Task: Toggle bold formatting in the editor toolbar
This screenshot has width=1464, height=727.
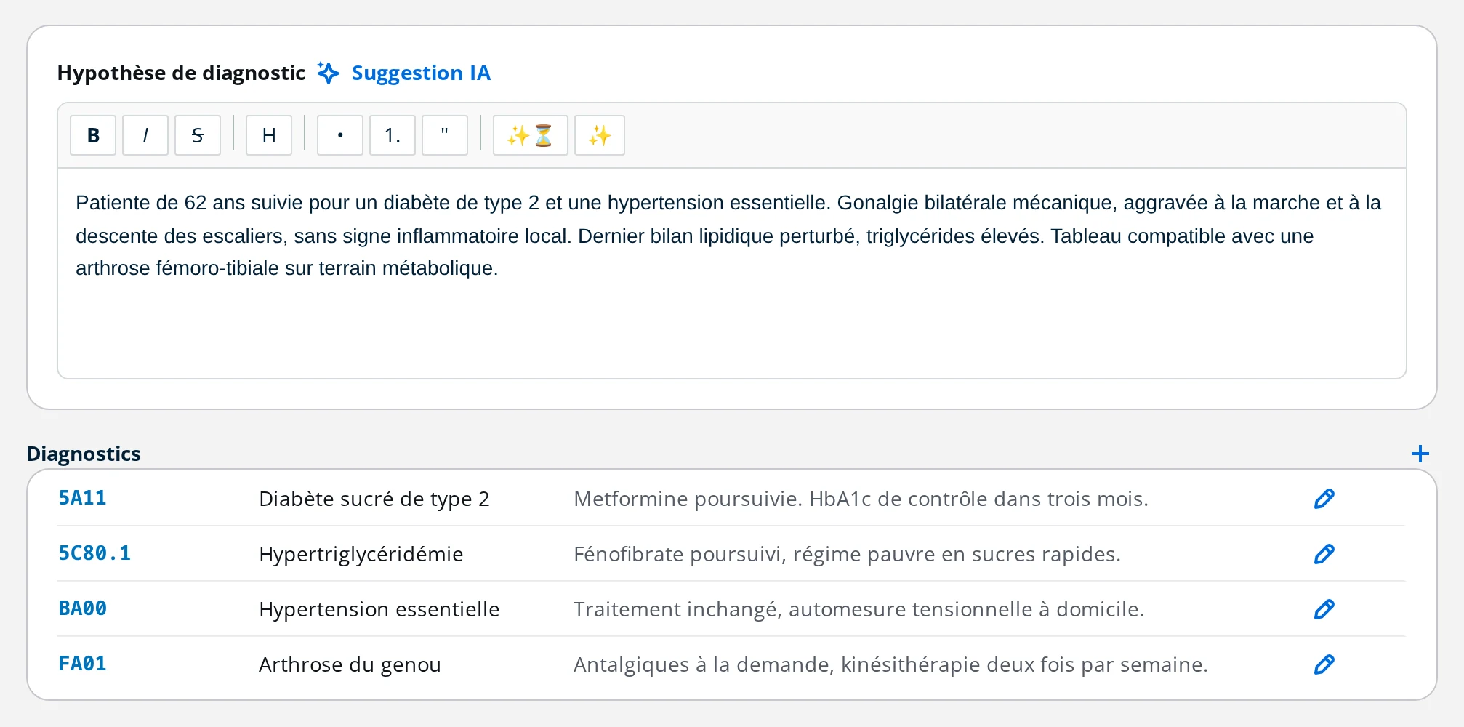Action: (93, 135)
